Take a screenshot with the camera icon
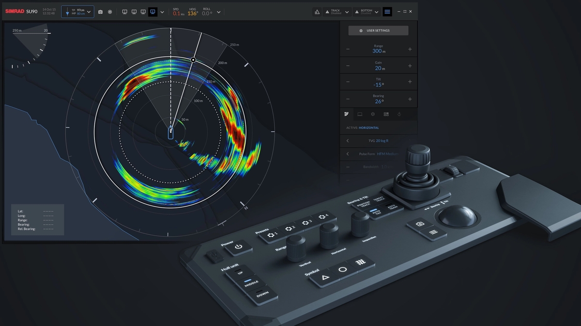 100,12
